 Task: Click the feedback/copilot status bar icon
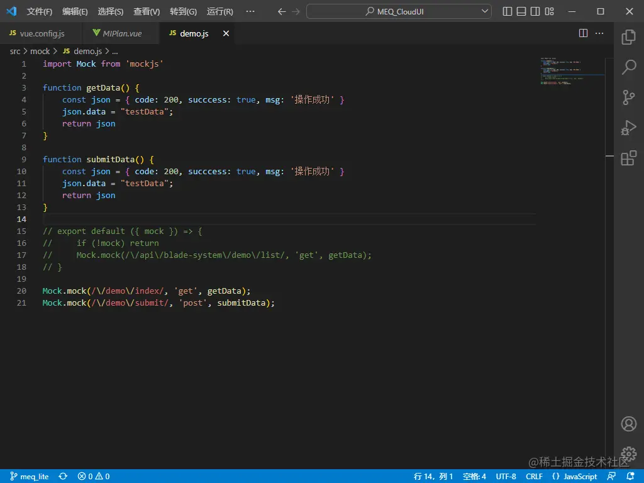(x=611, y=477)
